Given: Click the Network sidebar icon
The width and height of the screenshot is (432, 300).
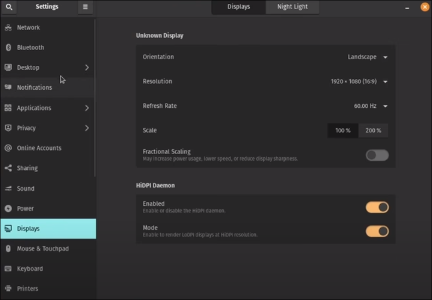Looking at the screenshot, I should tap(8, 27).
